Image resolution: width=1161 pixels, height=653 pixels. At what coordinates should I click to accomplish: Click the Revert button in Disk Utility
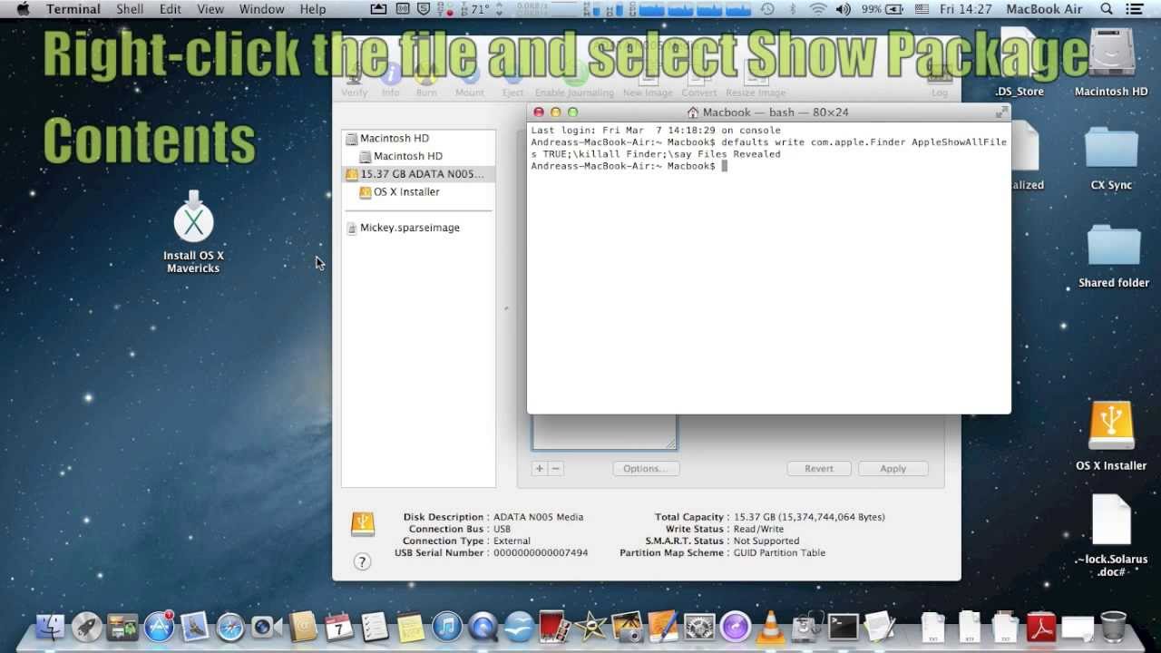click(818, 469)
